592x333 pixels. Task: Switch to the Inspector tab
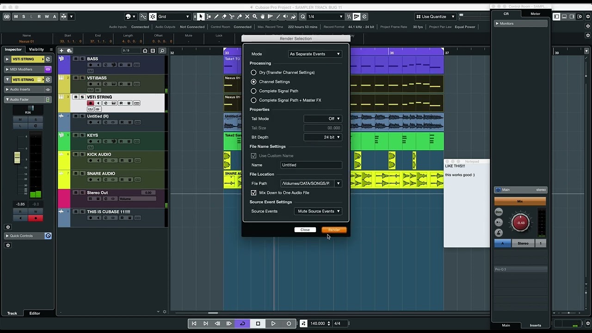pyautogui.click(x=13, y=49)
